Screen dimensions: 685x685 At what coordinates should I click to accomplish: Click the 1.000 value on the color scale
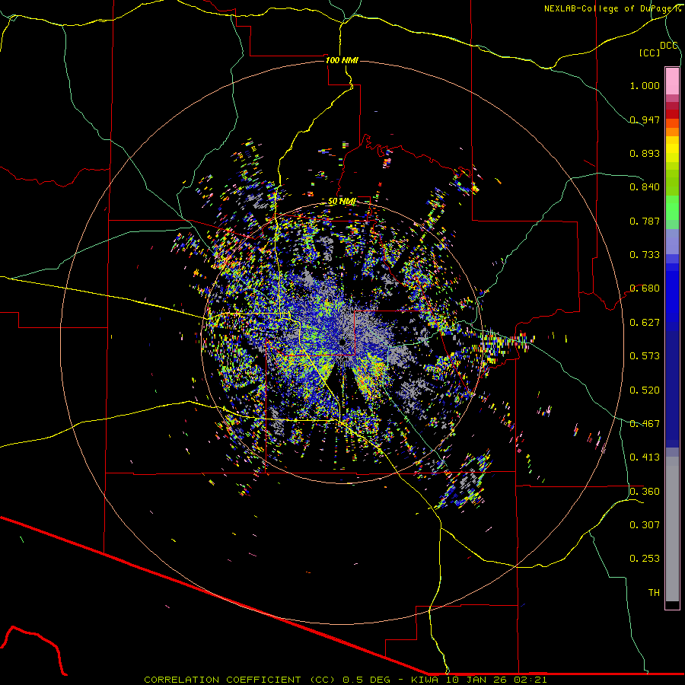(x=645, y=85)
